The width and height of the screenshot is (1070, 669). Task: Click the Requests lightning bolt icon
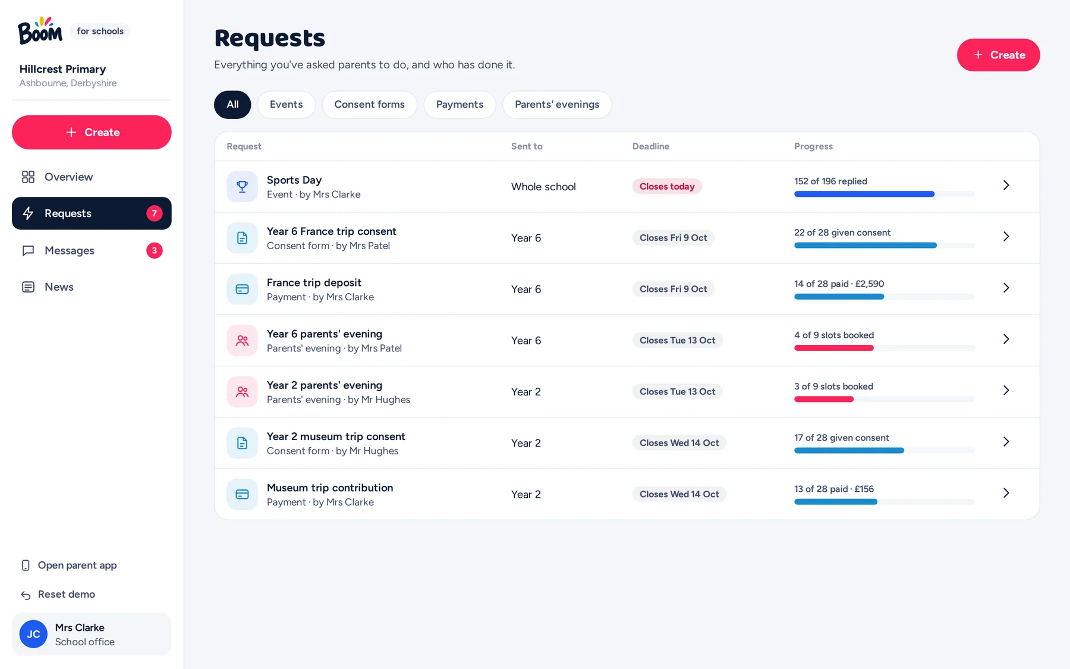click(x=28, y=213)
